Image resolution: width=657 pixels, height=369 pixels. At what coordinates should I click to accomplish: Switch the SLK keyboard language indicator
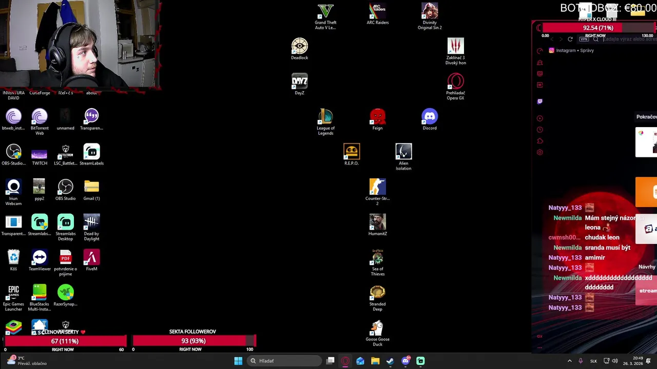coord(593,361)
